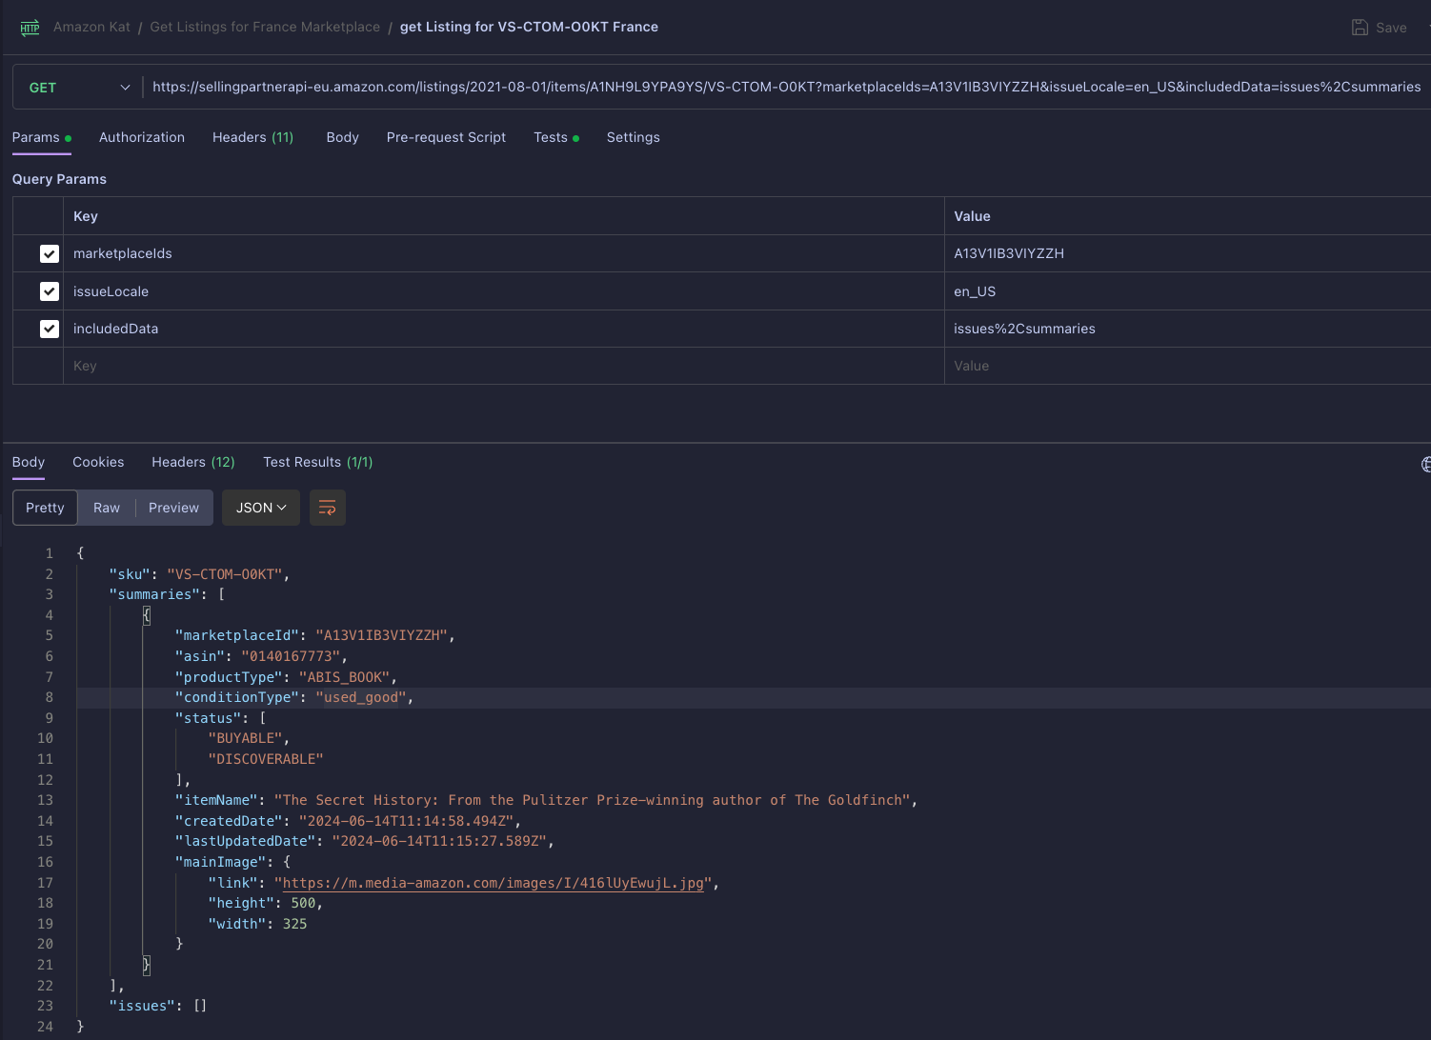The image size is (1431, 1040).
Task: Switch to the Preview view
Action: point(173,508)
